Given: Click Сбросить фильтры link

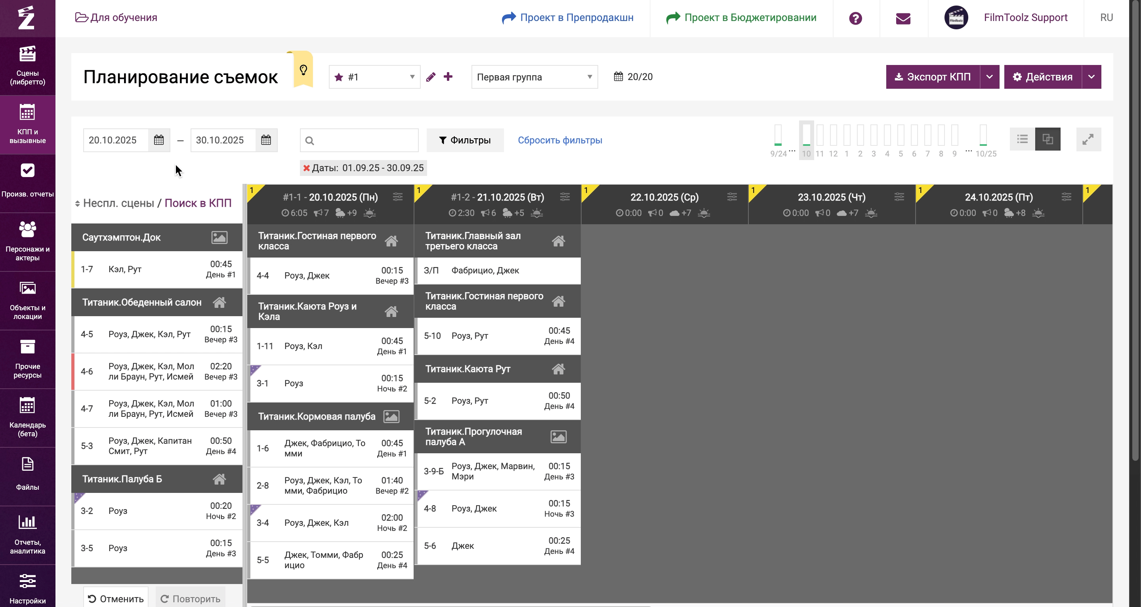Looking at the screenshot, I should point(559,140).
